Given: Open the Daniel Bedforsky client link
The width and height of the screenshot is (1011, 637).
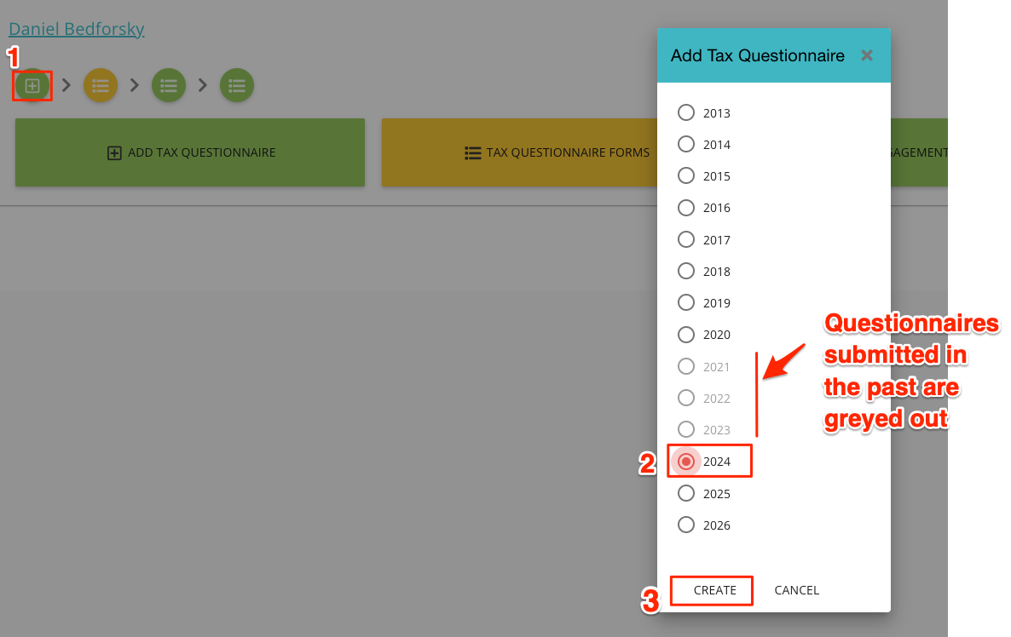Looking at the screenshot, I should pyautogui.click(x=76, y=29).
